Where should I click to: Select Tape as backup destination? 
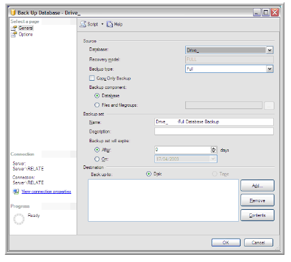tap(214, 174)
